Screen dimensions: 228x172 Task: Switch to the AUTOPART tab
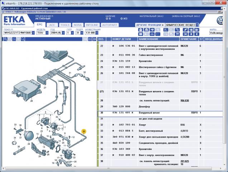tap(110, 25)
